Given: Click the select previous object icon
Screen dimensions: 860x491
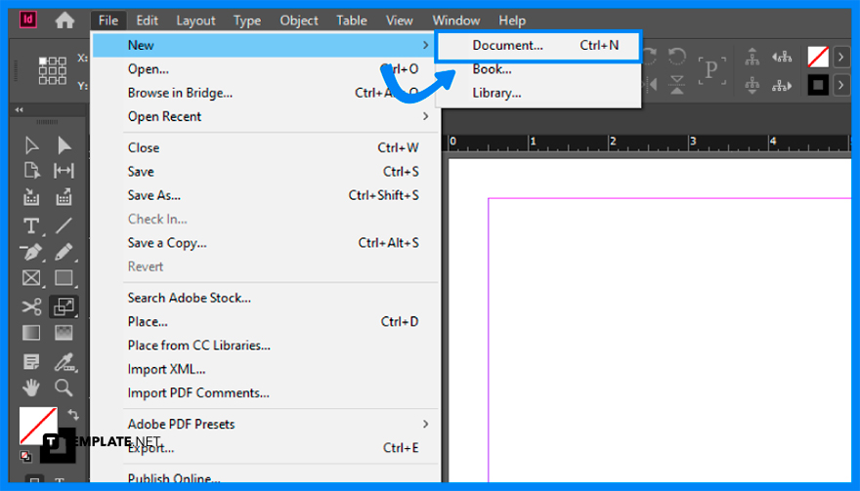Looking at the screenshot, I should pyautogui.click(x=782, y=57).
